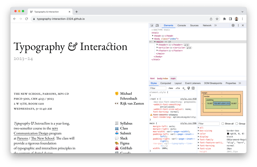Screen dimensions: 257x167
Task: Open the style.css:596 source link
Action: click(188, 123)
